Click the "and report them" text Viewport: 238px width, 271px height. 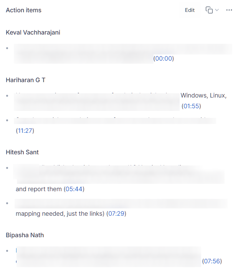coord(39,189)
